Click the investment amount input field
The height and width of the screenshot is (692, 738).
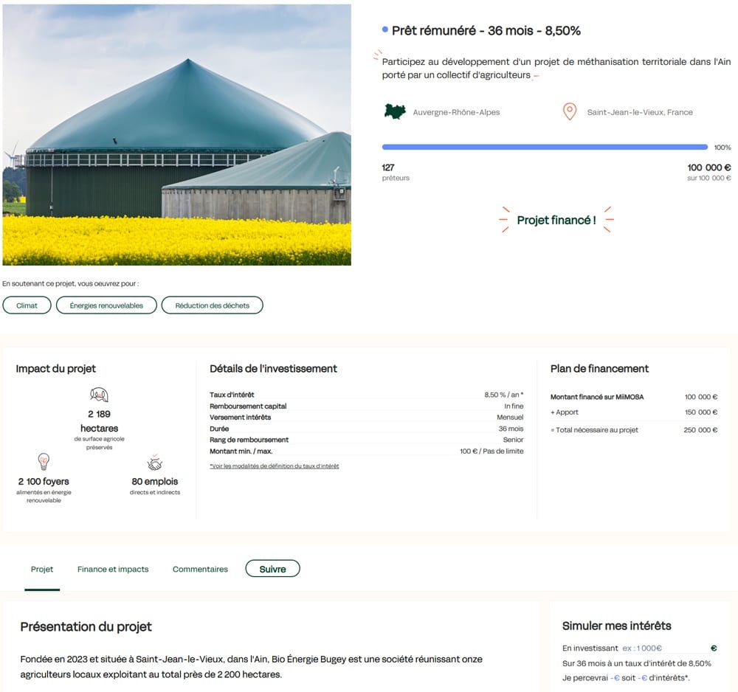664,648
